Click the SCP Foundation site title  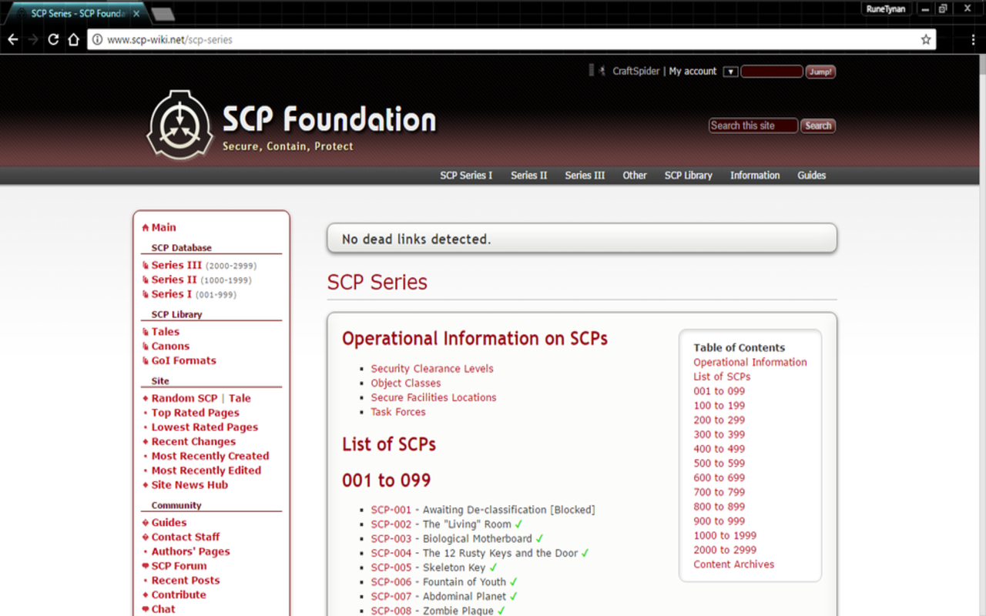click(x=330, y=119)
